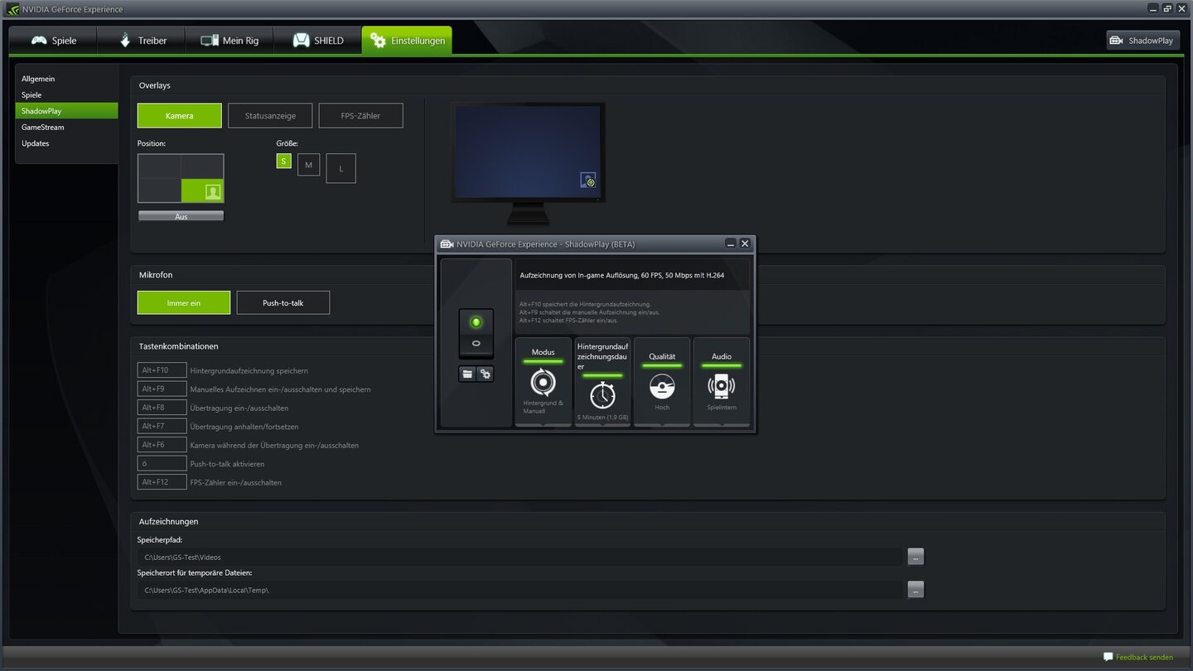Click the Speicherpfad path field
The image size is (1193, 671).
coord(520,557)
